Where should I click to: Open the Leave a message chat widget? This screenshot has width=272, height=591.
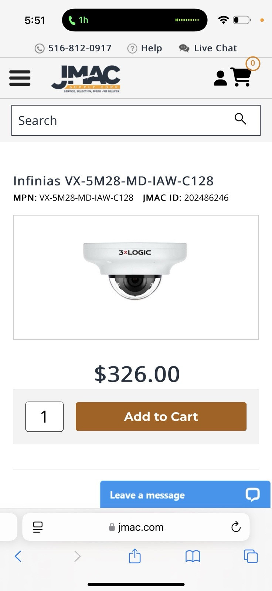(185, 495)
